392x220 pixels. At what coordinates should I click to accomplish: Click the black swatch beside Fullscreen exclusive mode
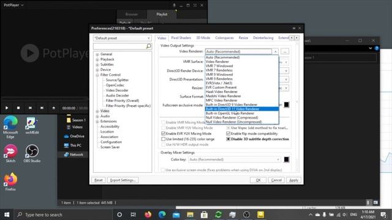pyautogui.click(x=287, y=105)
